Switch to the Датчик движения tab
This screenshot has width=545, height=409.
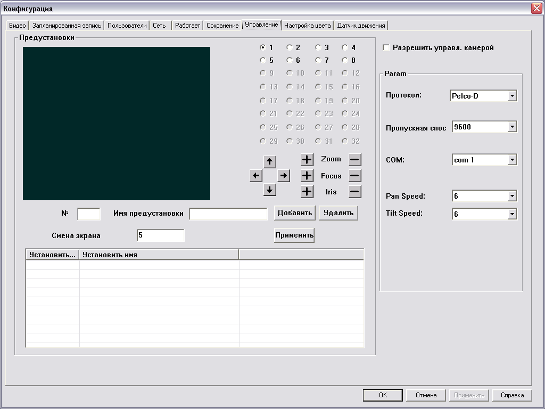click(361, 26)
